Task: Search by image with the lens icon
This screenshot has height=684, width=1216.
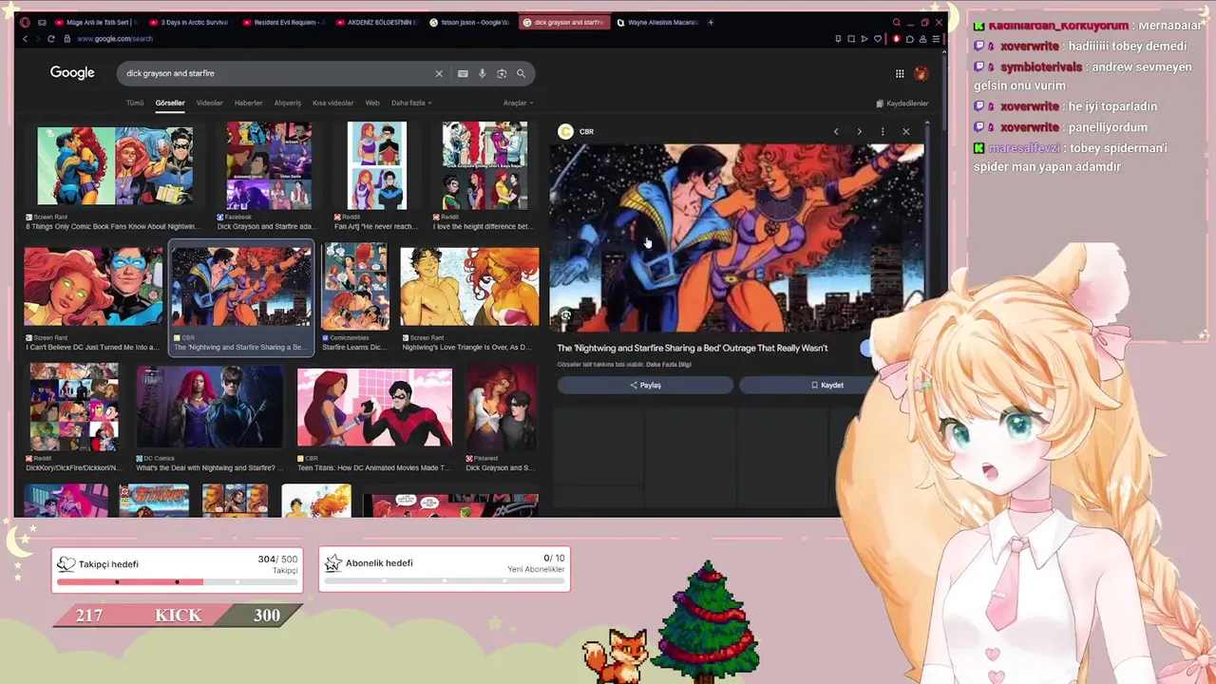Action: pyautogui.click(x=502, y=73)
